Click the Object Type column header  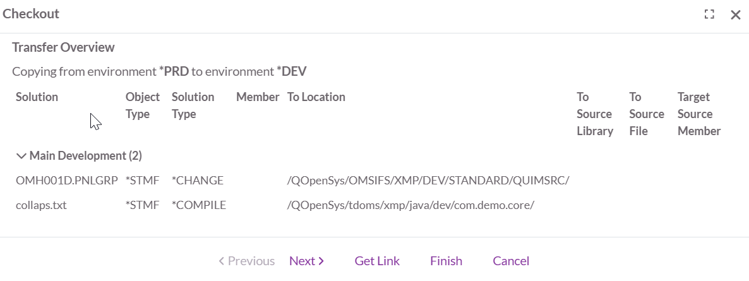tap(143, 105)
